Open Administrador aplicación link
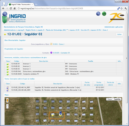Image resolution: width=129 pixels, height=126 pixels. tap(114, 27)
